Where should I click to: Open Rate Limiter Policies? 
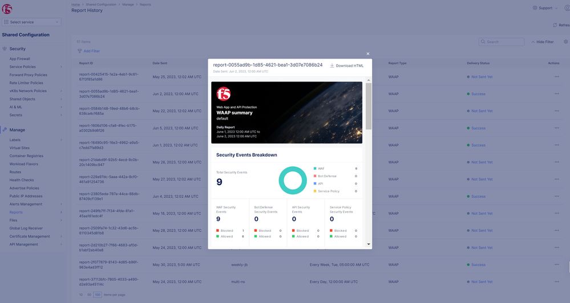(x=26, y=83)
